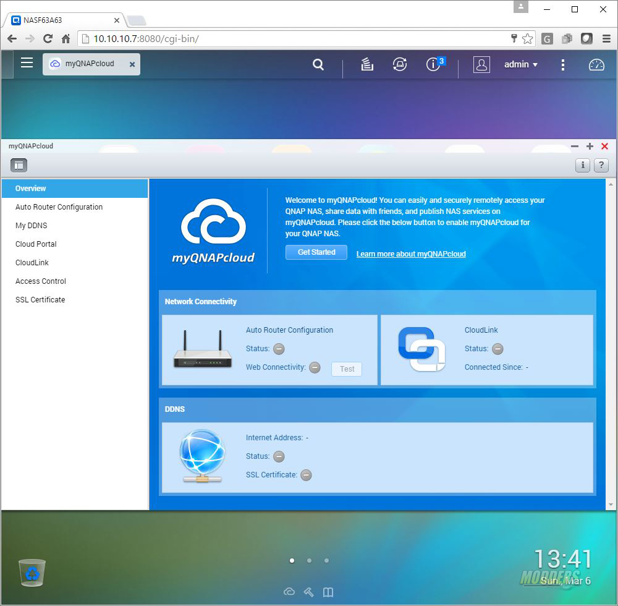Open event notifications icon with badge 3
Screen dimensions: 618x606
(435, 64)
